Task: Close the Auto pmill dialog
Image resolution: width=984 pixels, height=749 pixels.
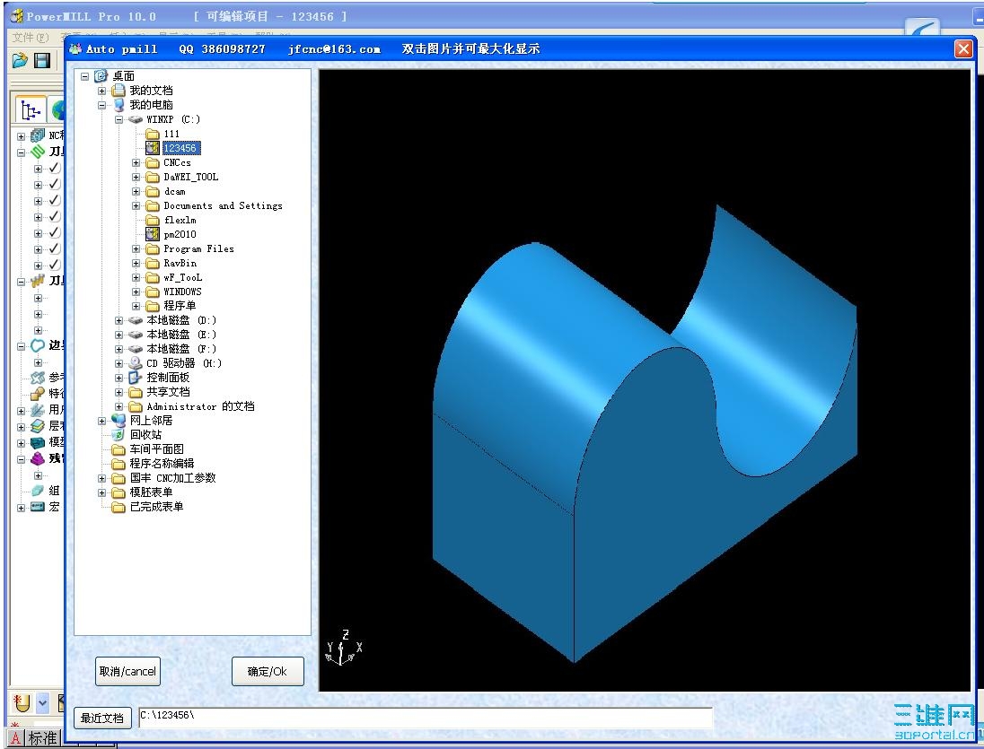Action: 963,49
